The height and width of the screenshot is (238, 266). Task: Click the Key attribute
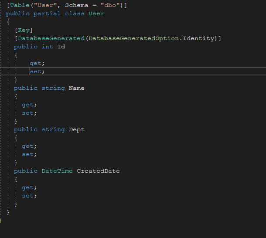[x=24, y=30]
